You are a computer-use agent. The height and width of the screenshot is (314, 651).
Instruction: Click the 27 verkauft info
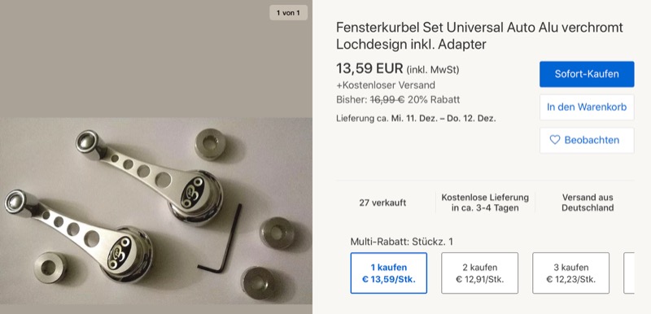(x=382, y=203)
